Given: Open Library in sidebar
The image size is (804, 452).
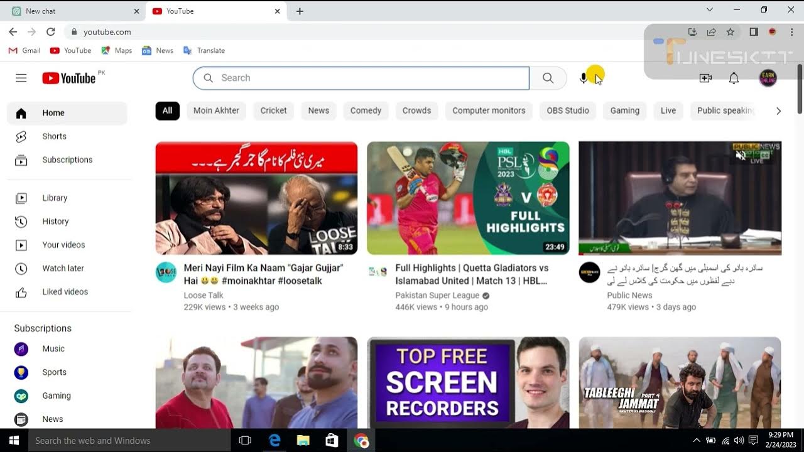Looking at the screenshot, I should [67, 198].
